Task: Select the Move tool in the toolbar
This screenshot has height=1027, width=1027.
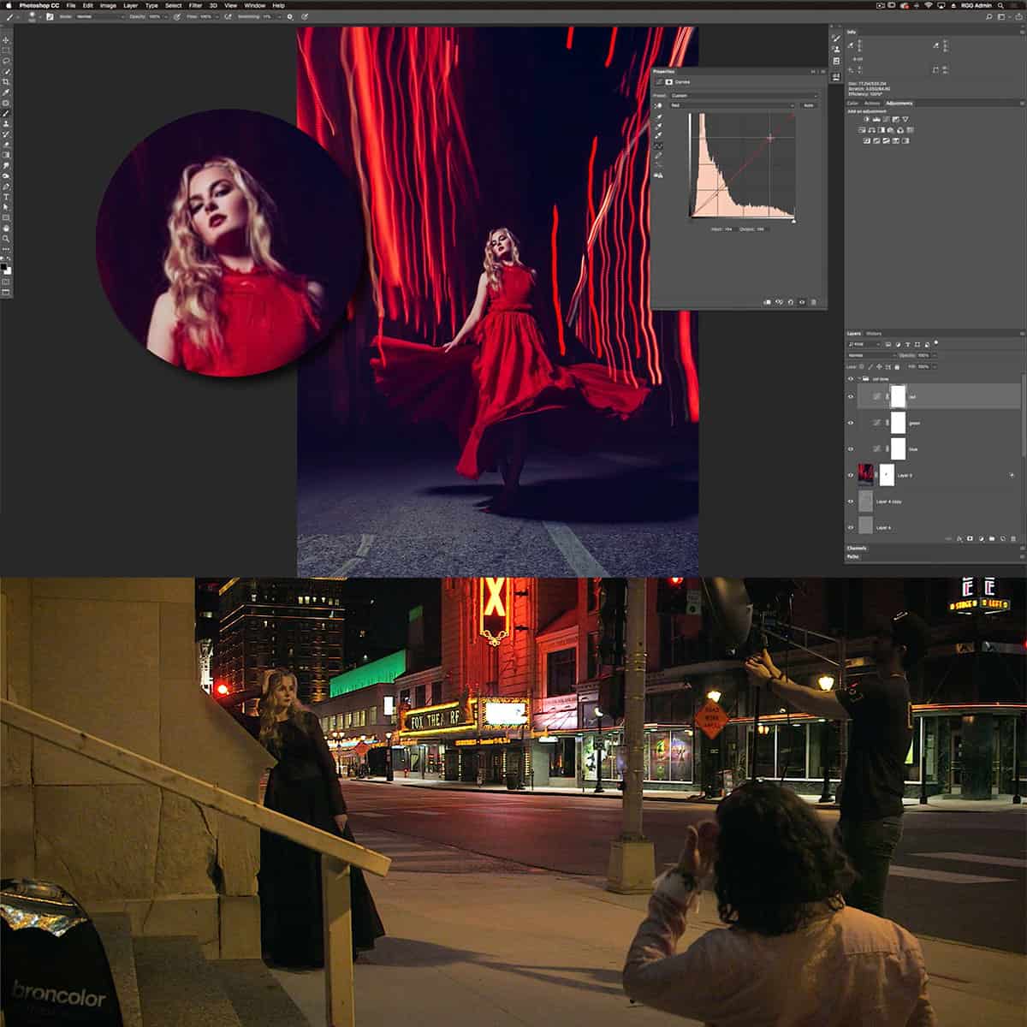Action: tap(6, 40)
